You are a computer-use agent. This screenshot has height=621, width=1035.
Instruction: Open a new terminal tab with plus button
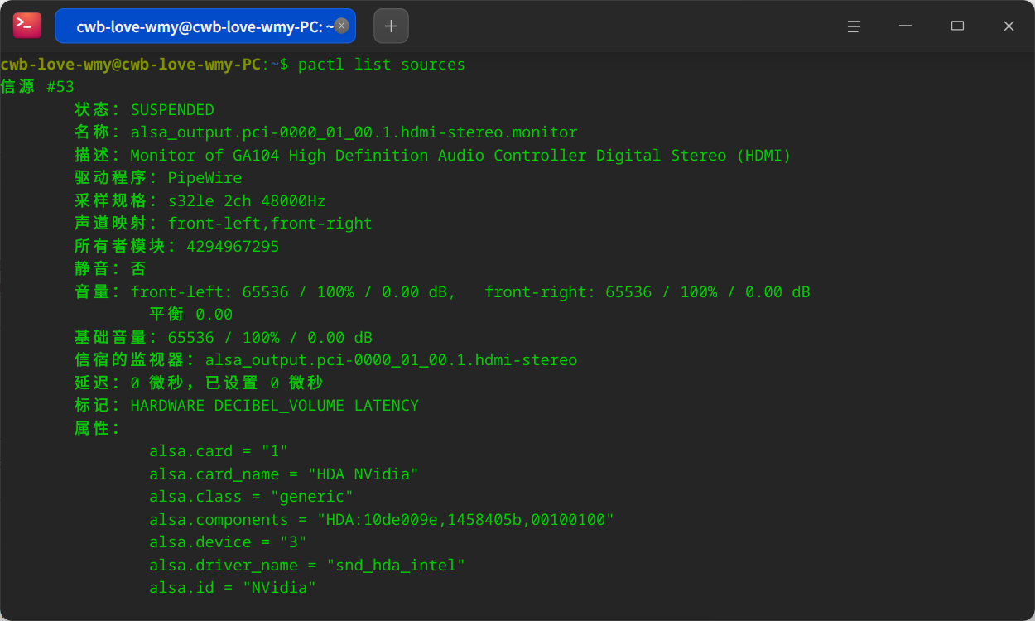(391, 26)
